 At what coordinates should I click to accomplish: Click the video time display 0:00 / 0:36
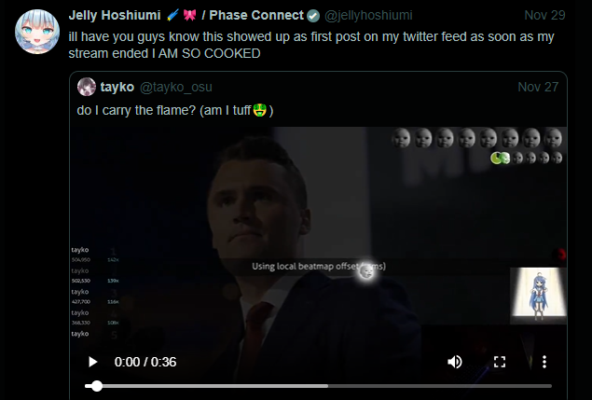click(145, 361)
